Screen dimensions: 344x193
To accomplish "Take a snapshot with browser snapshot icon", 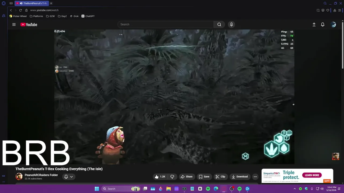I will [318, 10].
